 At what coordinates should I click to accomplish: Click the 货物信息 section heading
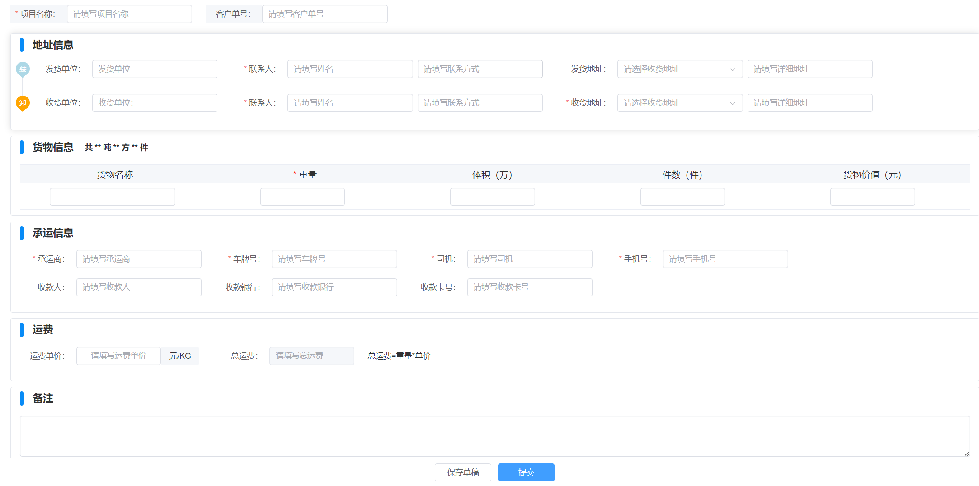53,147
